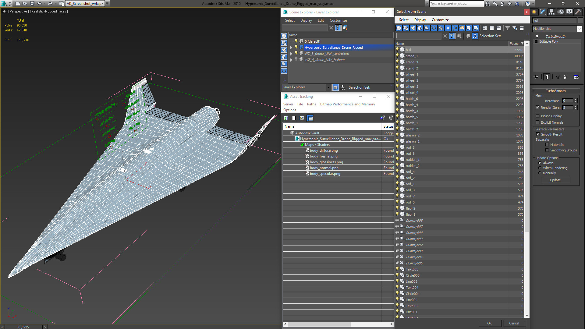Toggle Display Shapes filter in Select From Scene
This screenshot has height=329, width=585.
(406, 28)
